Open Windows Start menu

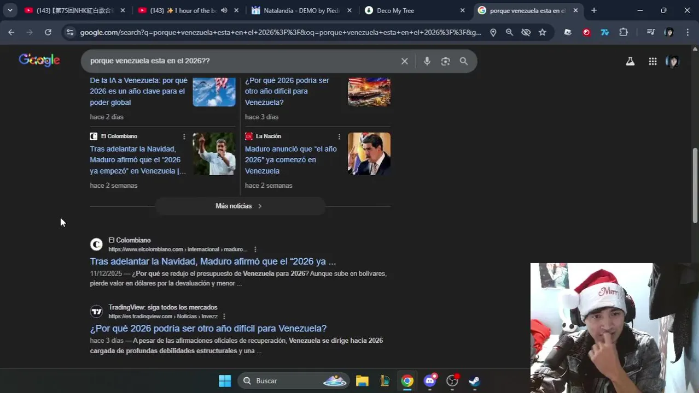click(225, 381)
